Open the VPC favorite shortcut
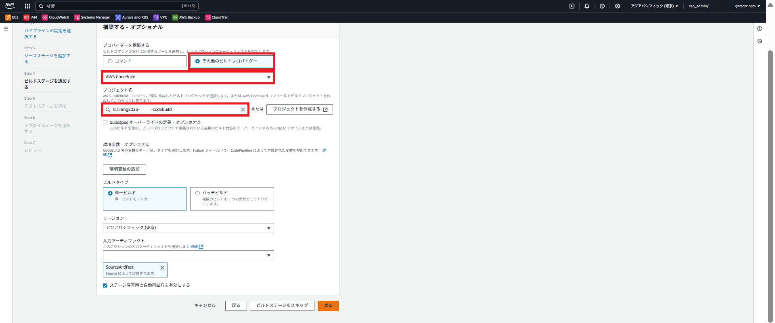This screenshot has width=775, height=323. point(160,17)
